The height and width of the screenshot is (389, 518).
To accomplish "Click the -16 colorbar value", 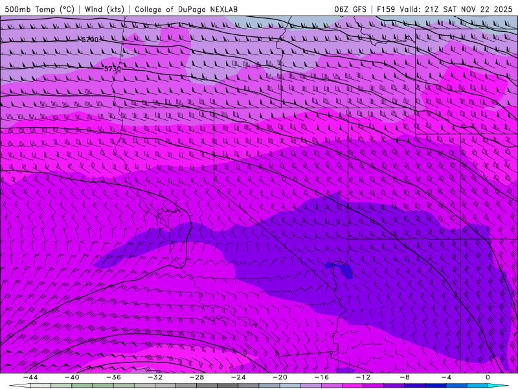I will (x=321, y=377).
